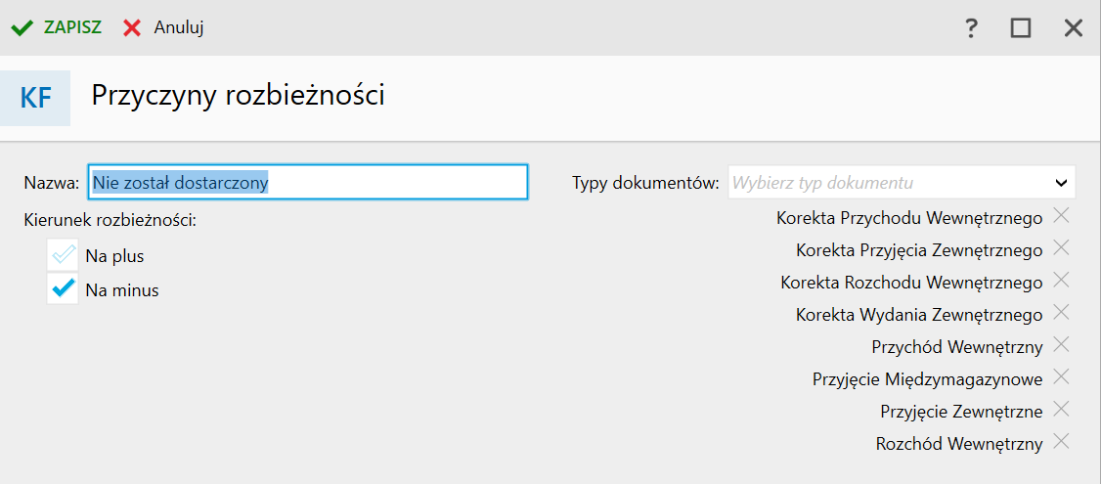Expand Typy dokumentów dropdown arrow
This screenshot has height=484, width=1101.
(1060, 183)
